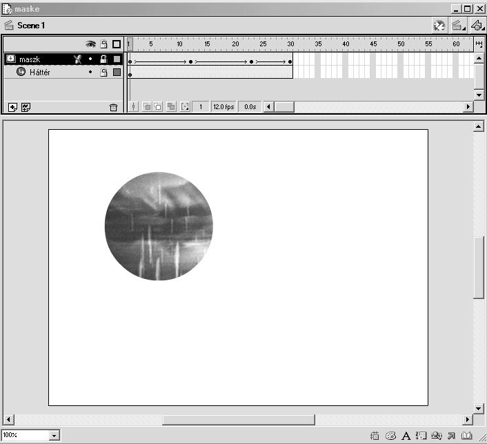487x444 pixels.
Task: Click the playhead at frame 1 in ruler
Action: [x=130, y=44]
